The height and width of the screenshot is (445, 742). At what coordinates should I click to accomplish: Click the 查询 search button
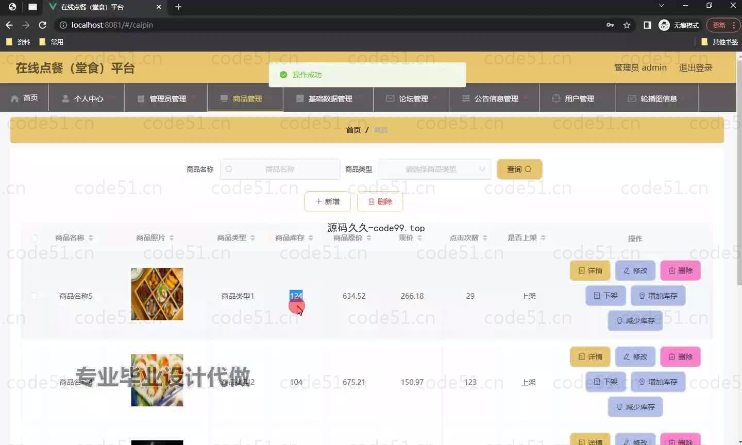[x=519, y=169]
